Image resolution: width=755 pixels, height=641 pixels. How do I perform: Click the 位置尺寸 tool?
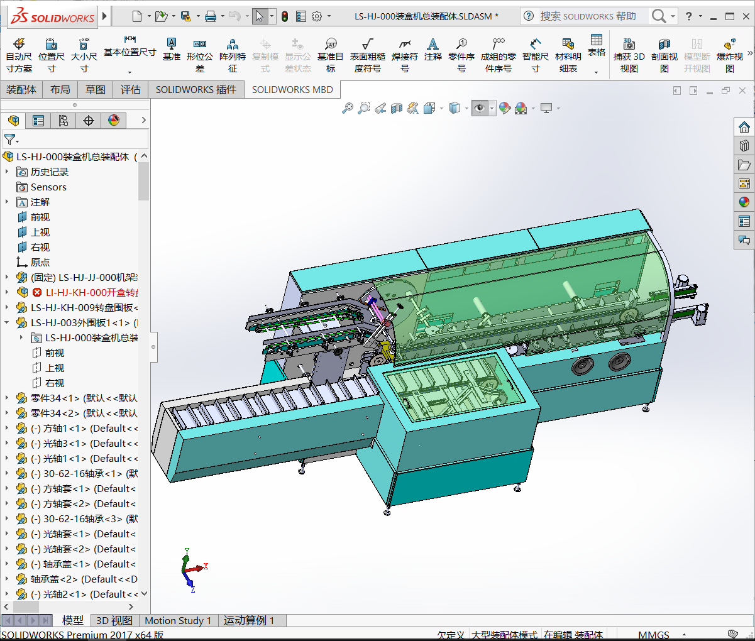click(52, 55)
